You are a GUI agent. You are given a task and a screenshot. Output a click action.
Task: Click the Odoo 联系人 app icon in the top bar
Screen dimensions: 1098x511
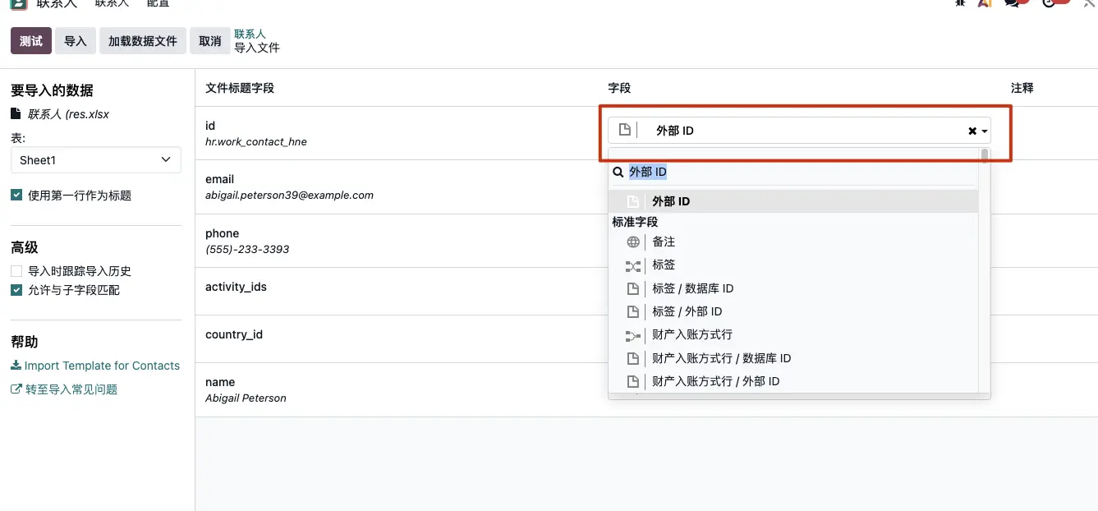click(x=18, y=3)
